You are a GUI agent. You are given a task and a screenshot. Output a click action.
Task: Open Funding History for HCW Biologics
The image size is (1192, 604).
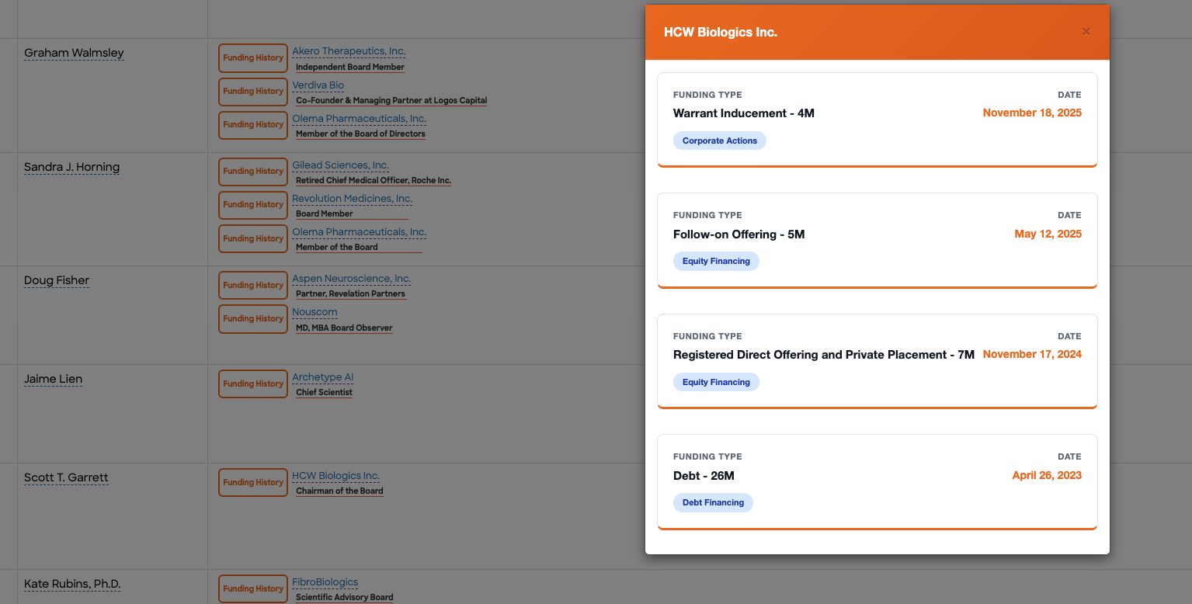253,482
